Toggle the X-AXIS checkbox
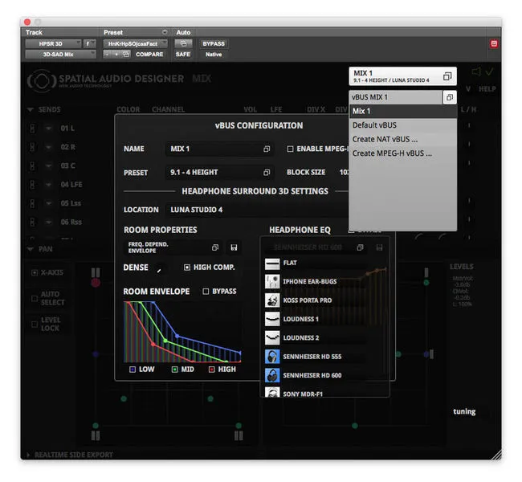 pos(34,273)
